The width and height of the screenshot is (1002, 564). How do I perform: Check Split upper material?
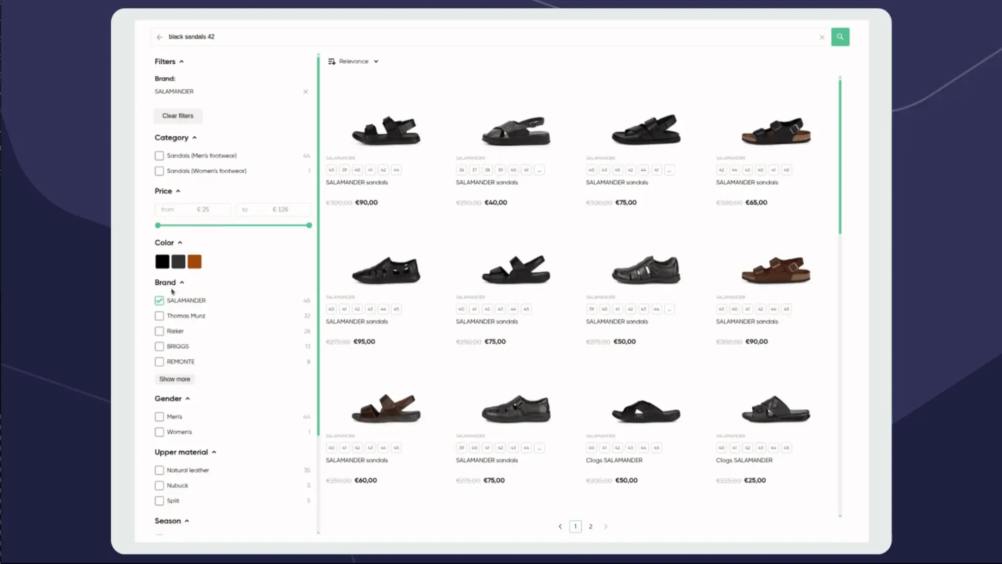(x=159, y=501)
